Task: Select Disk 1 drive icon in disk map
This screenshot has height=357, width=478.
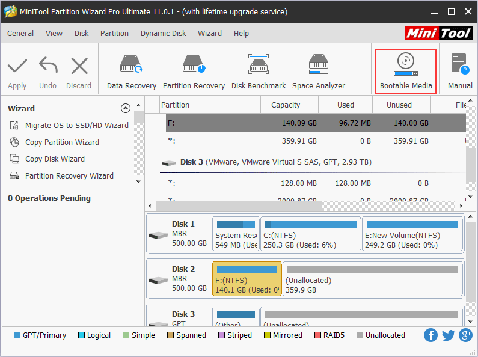Action: (x=158, y=235)
